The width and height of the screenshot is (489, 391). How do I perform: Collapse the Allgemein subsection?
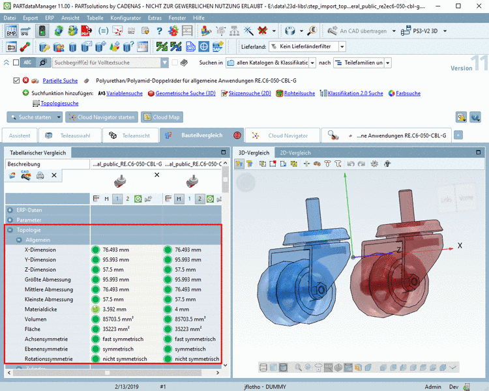19,240
